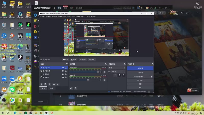Move selected source up
204x115 pixels.
[54, 84]
